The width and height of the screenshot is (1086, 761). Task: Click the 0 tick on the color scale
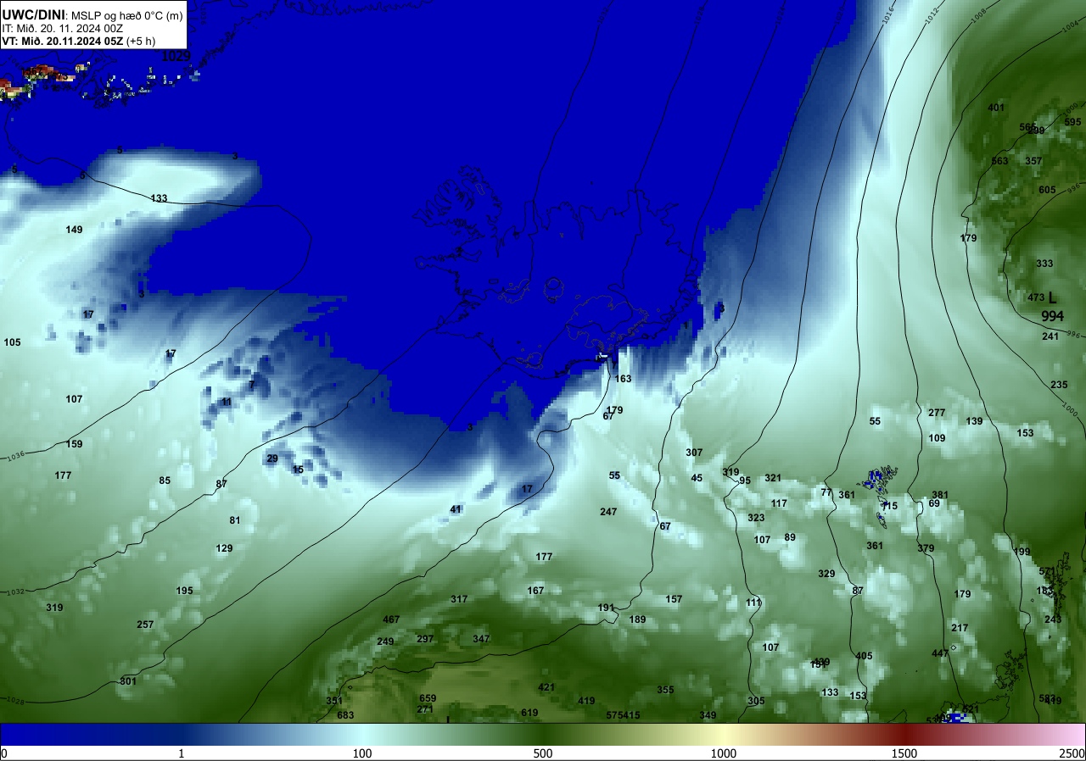[x=4, y=753]
